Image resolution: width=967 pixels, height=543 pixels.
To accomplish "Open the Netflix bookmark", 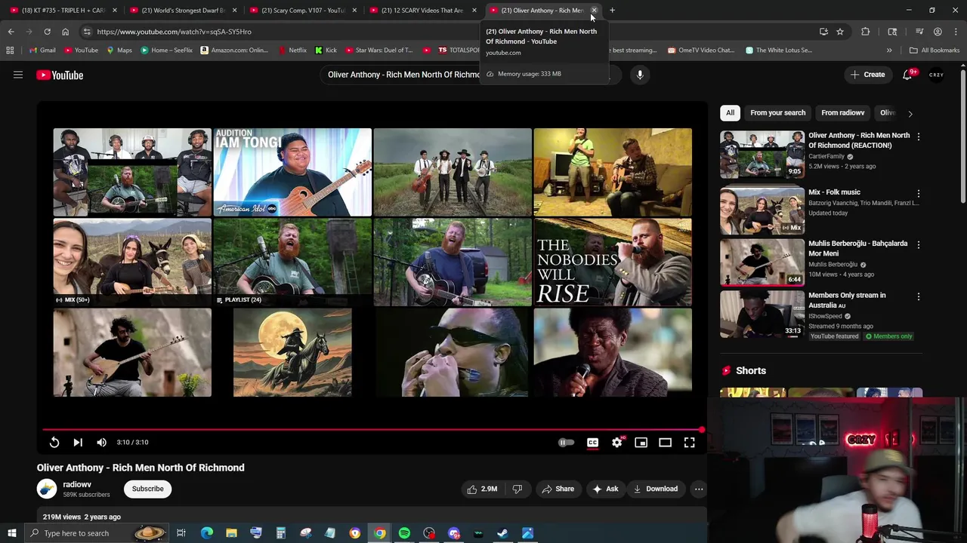I will 292,51.
